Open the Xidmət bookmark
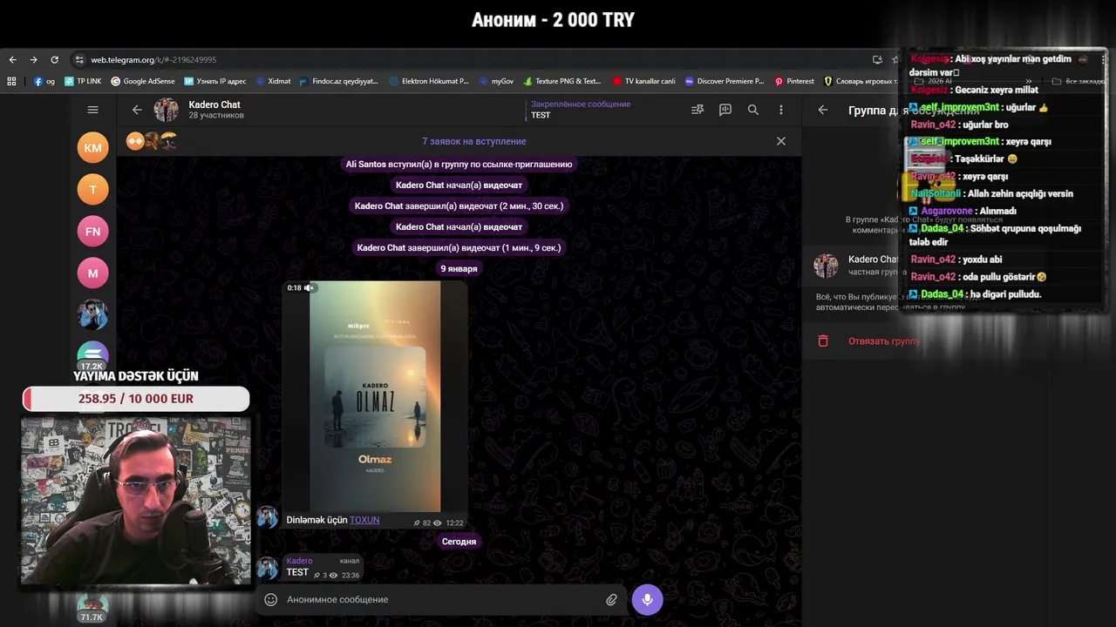The width and height of the screenshot is (1116, 627). pos(273,81)
